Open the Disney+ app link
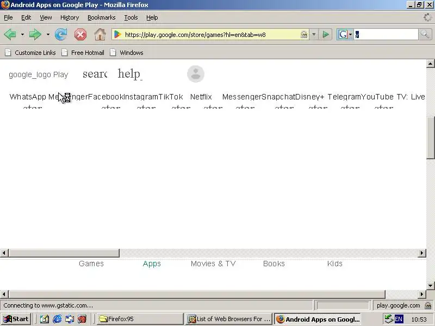This screenshot has height=326, width=435. [x=309, y=97]
